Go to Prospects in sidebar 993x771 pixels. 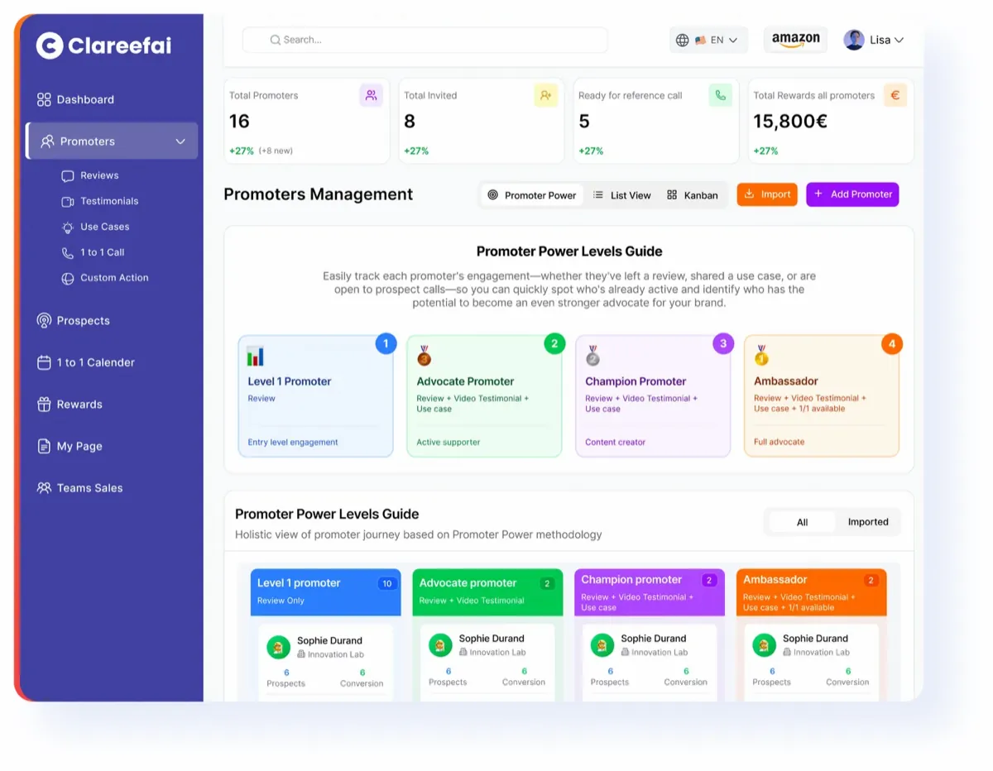coord(74,320)
